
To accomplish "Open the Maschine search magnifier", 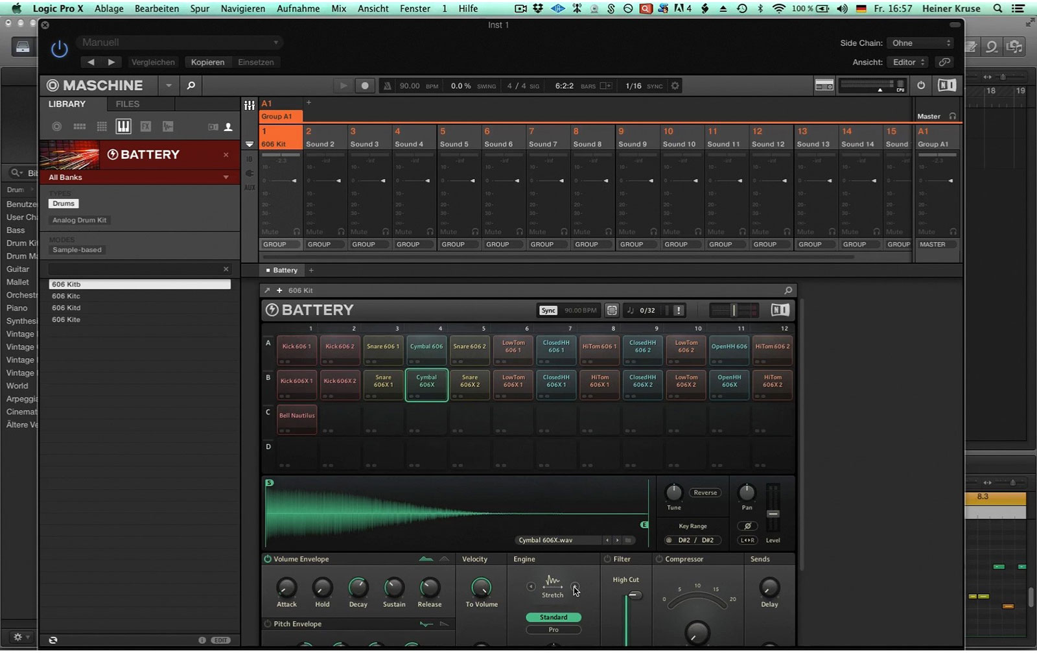I will click(191, 86).
